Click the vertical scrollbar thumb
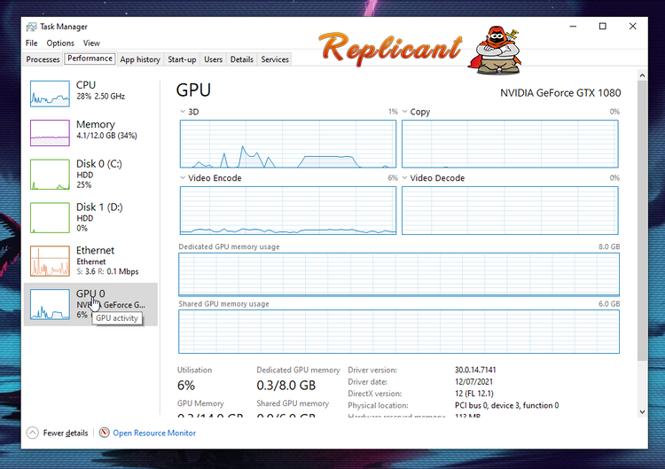Viewport: 665px width, 469px height. [642, 221]
